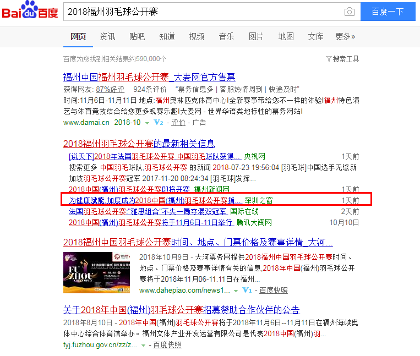Open the 为健康赋能 加度成为 news link
The image size is (420, 356).
(155, 200)
